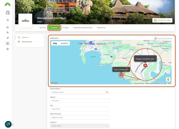Viewport: 179px width, 129px height.
Task: Click into the Suburb input field
Action: [x=80, y=101]
